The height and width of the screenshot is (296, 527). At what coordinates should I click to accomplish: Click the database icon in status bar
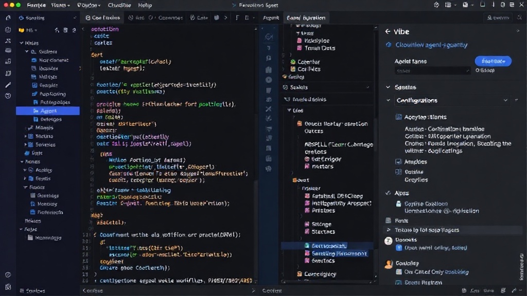[503, 290]
